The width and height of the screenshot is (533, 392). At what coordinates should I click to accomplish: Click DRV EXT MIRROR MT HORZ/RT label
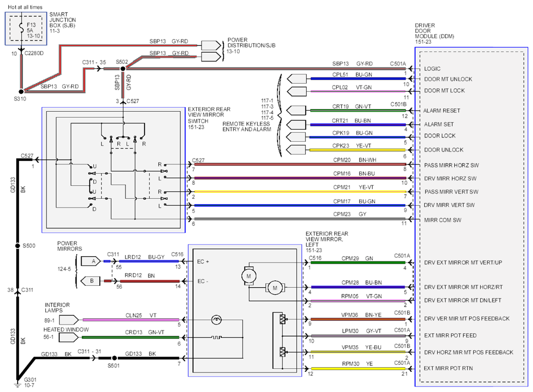tap(463, 287)
